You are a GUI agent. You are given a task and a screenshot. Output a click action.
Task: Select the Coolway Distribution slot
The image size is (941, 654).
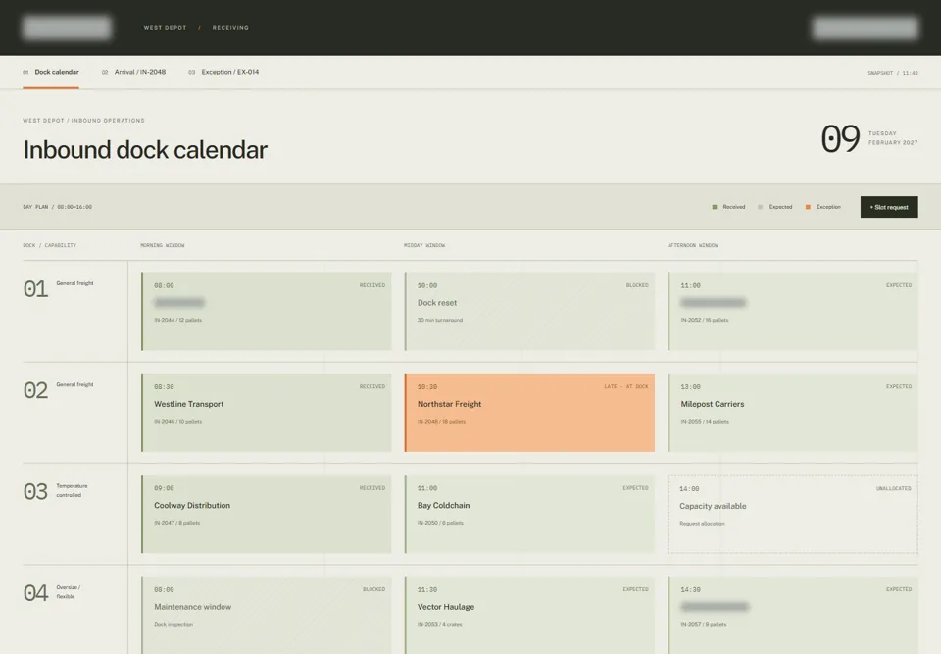pyautogui.click(x=267, y=514)
